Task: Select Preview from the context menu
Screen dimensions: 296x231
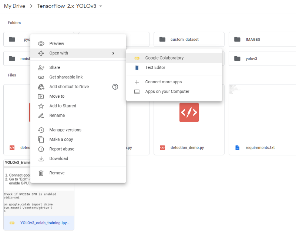Action: 78,44
